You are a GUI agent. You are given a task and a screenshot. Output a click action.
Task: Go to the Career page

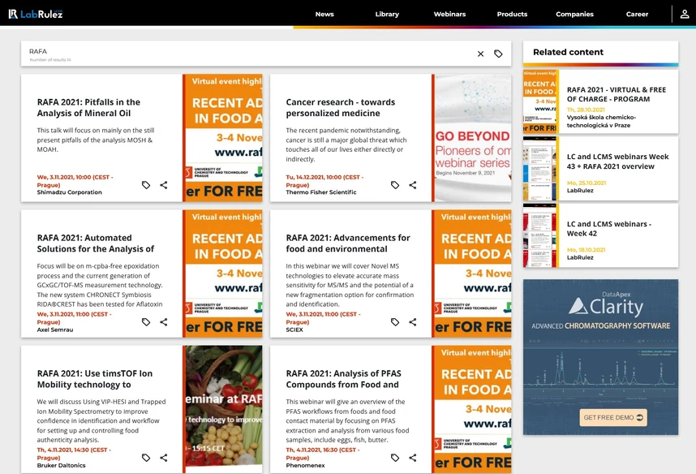coord(637,15)
